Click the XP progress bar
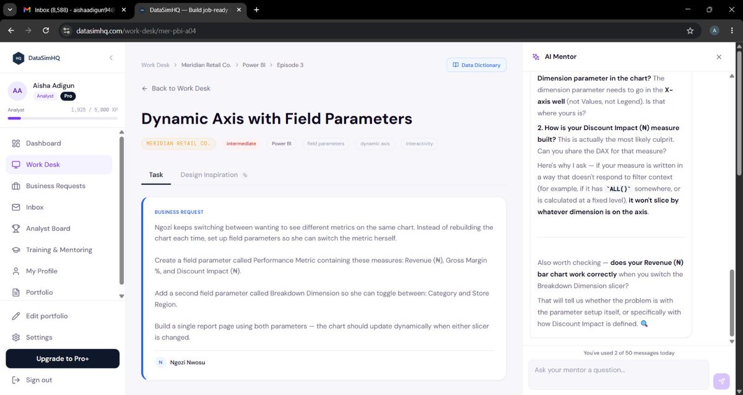743x395 pixels. [x=63, y=118]
